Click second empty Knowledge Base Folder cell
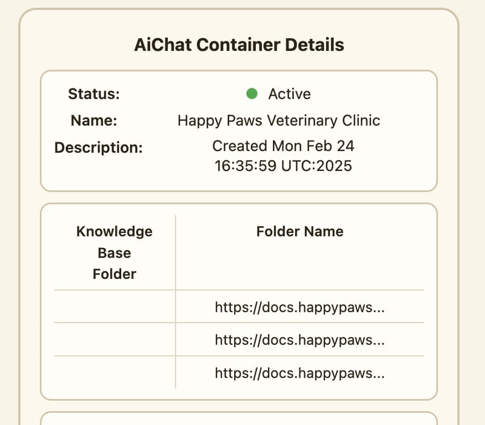485x425 pixels. point(115,340)
